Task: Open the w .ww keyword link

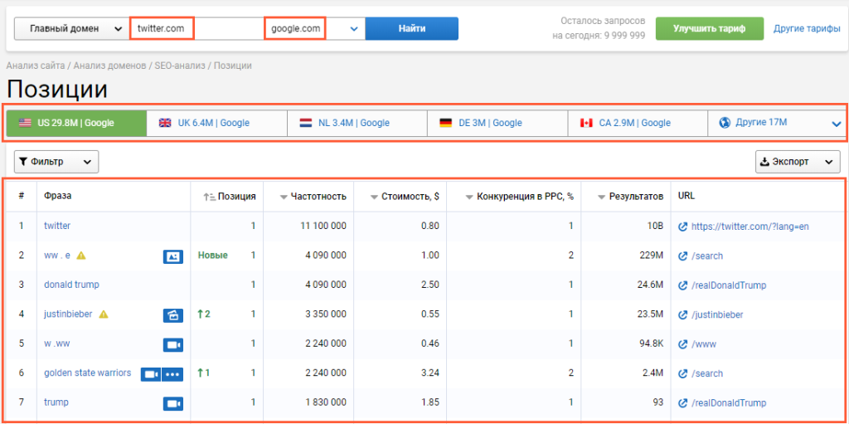Action: (57, 344)
